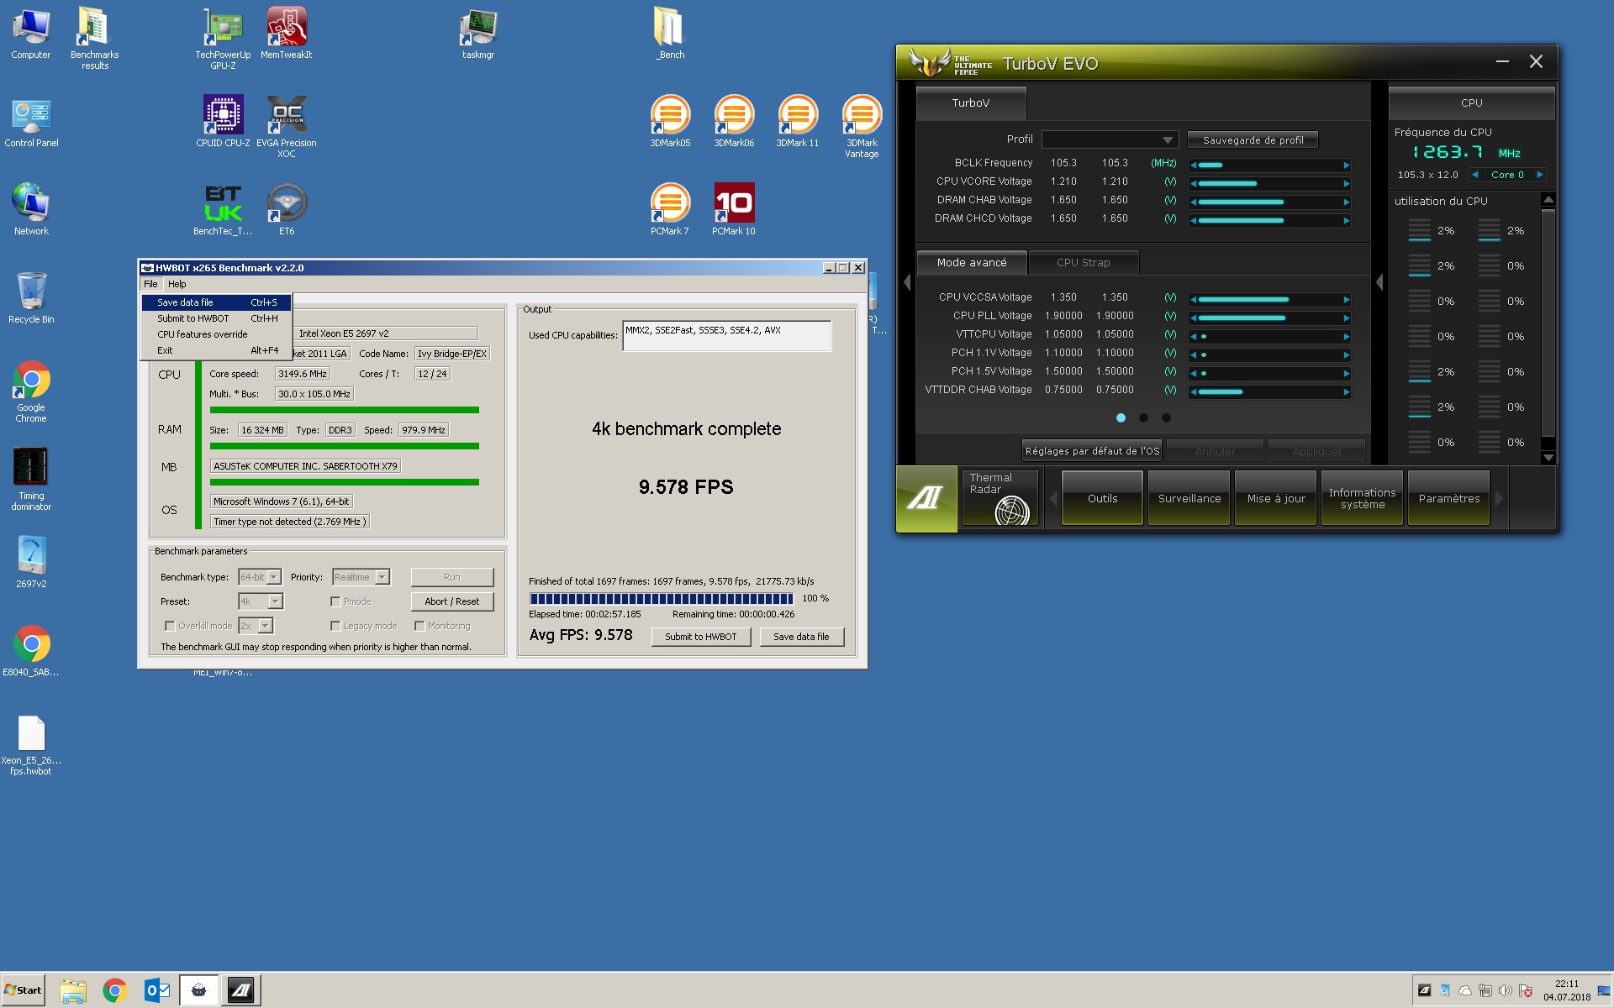This screenshot has height=1008, width=1614.
Task: Open the _Bench folder icon
Action: click(x=670, y=34)
